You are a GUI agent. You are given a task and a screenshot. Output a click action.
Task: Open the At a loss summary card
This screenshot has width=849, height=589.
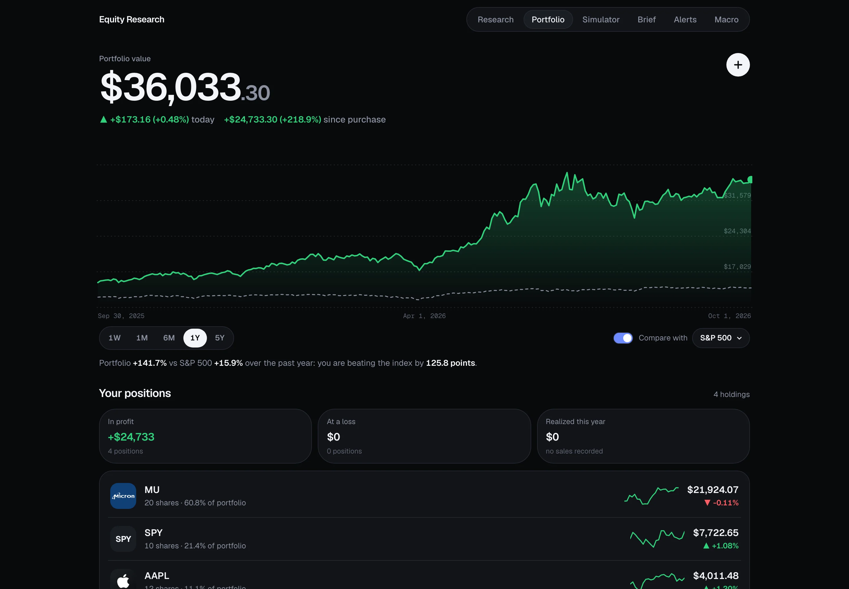(424, 436)
